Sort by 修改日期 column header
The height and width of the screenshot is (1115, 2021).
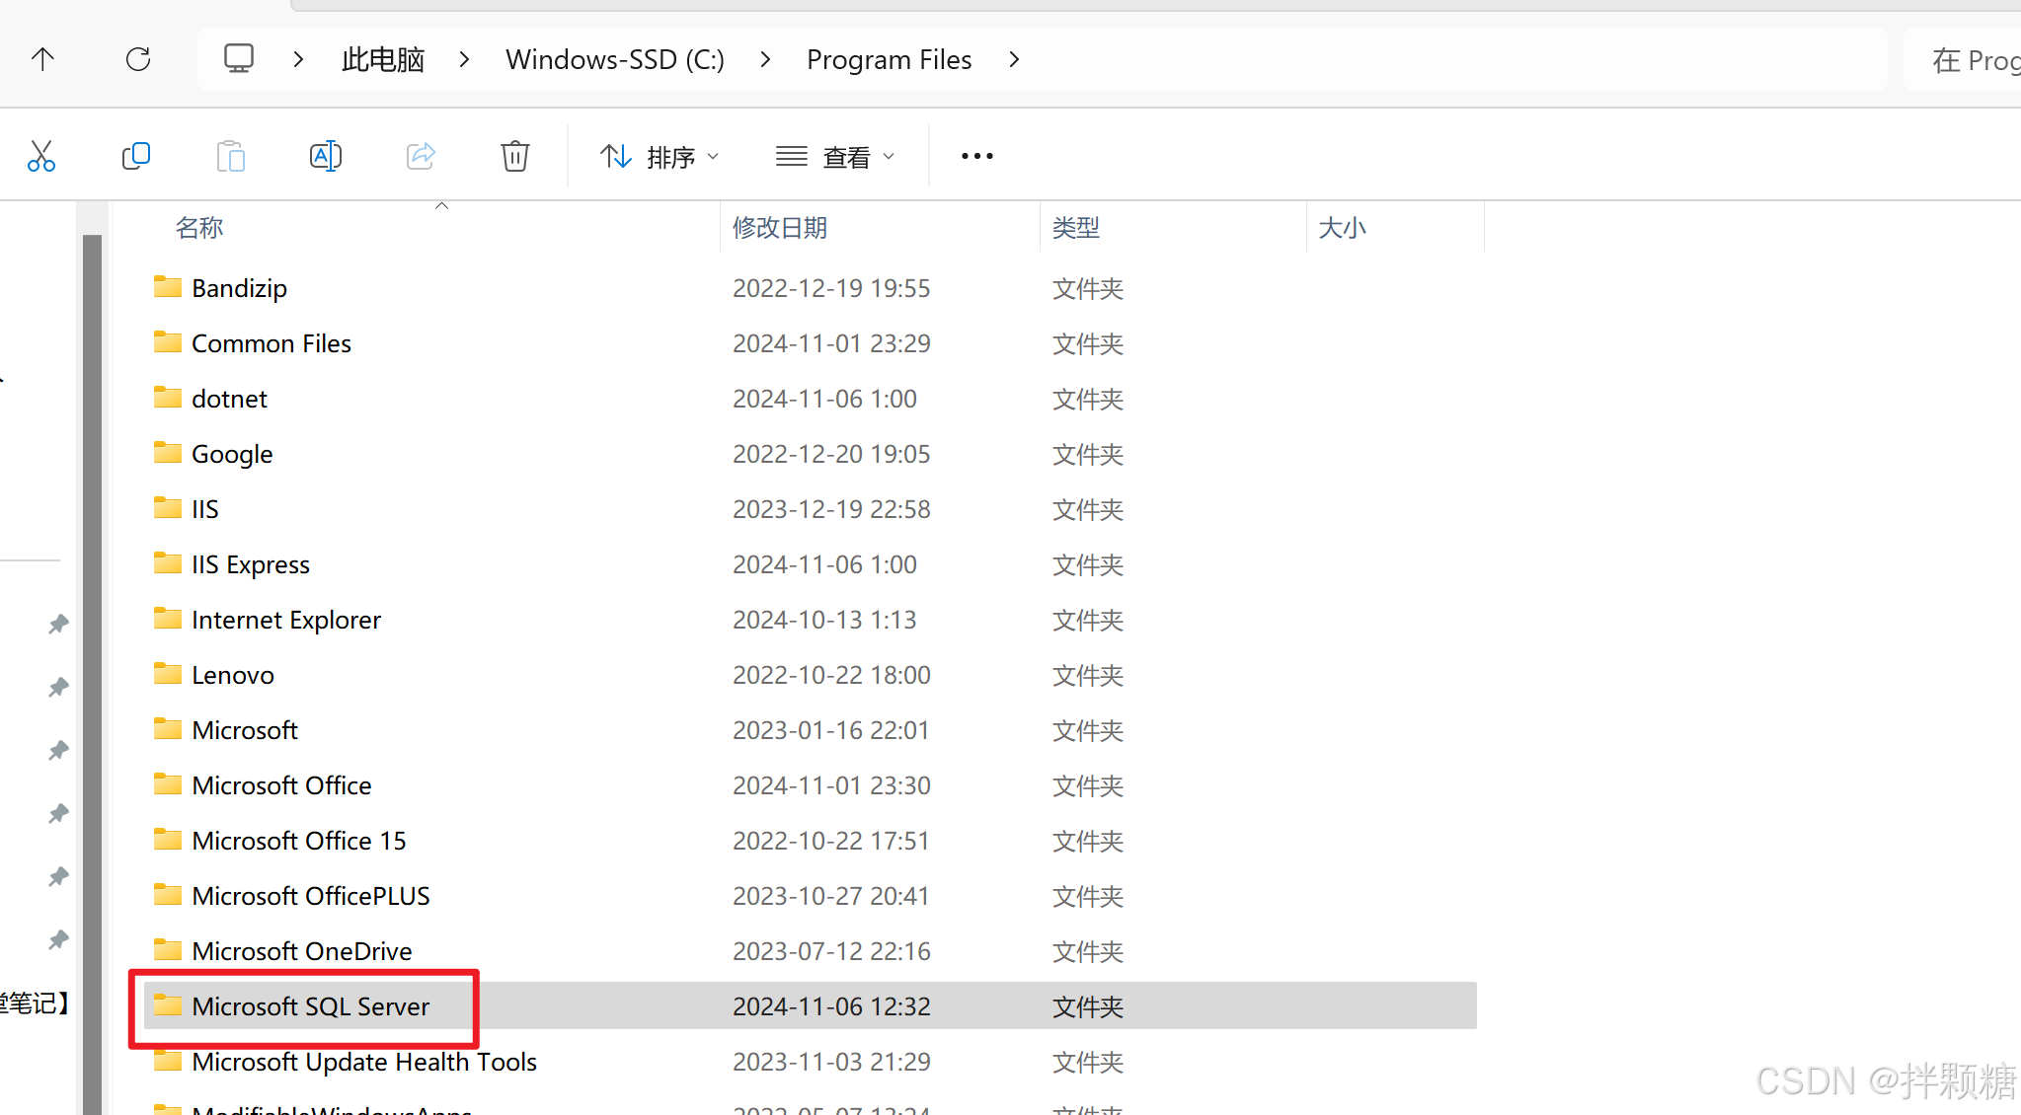[x=779, y=228]
